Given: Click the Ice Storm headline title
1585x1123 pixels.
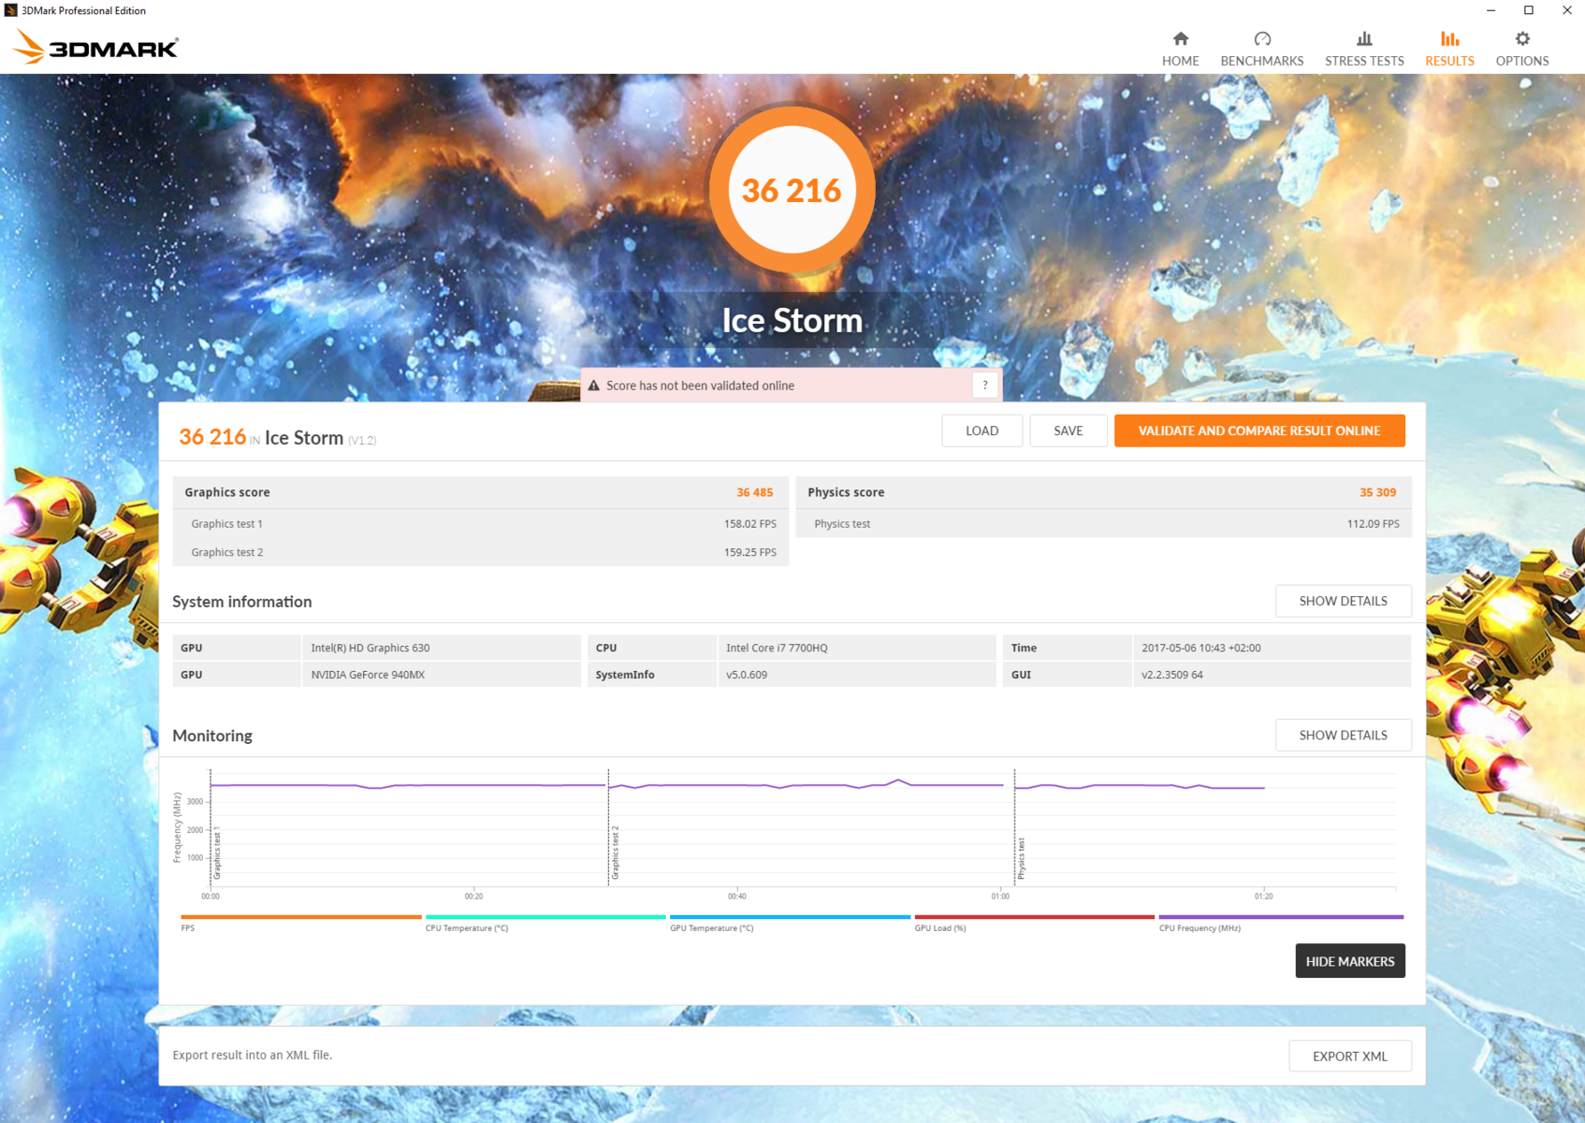Looking at the screenshot, I should pyautogui.click(x=792, y=320).
